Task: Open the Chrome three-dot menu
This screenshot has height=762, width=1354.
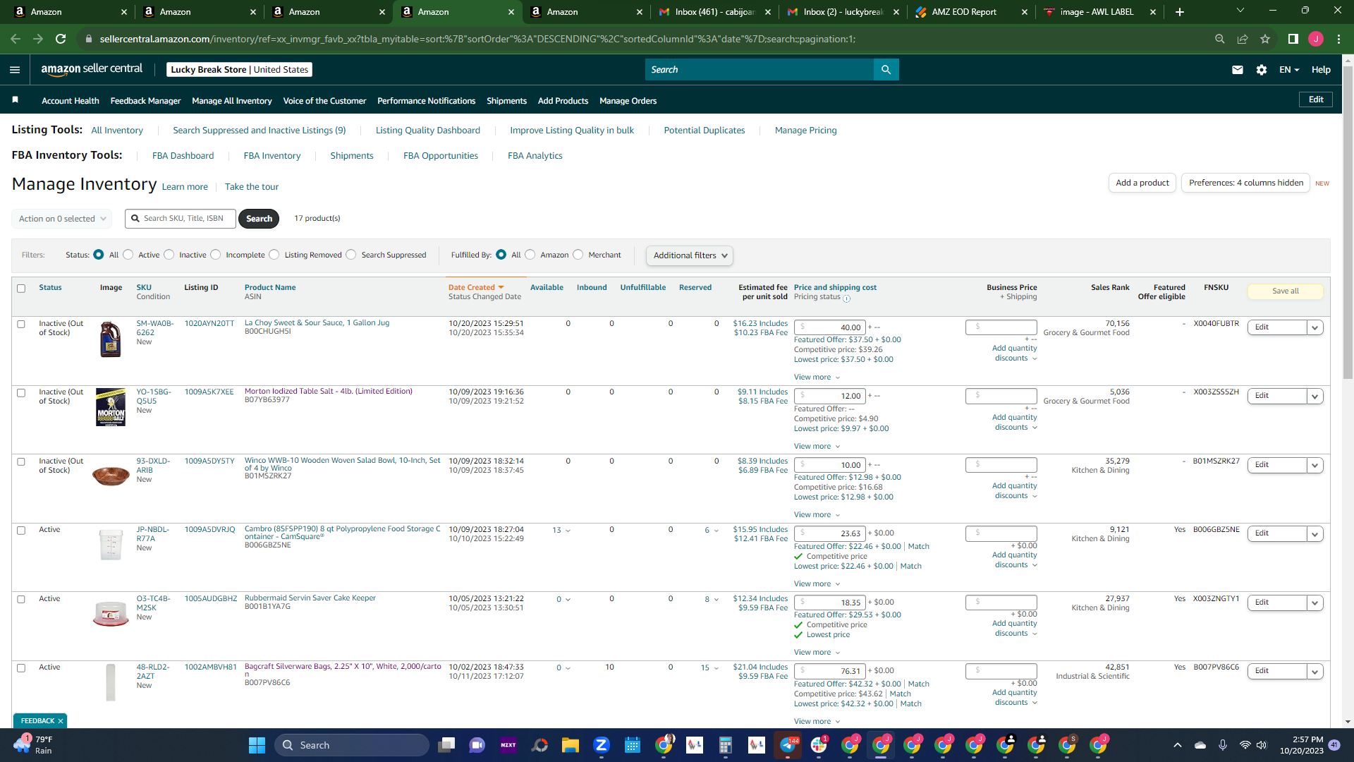Action: (1338, 39)
